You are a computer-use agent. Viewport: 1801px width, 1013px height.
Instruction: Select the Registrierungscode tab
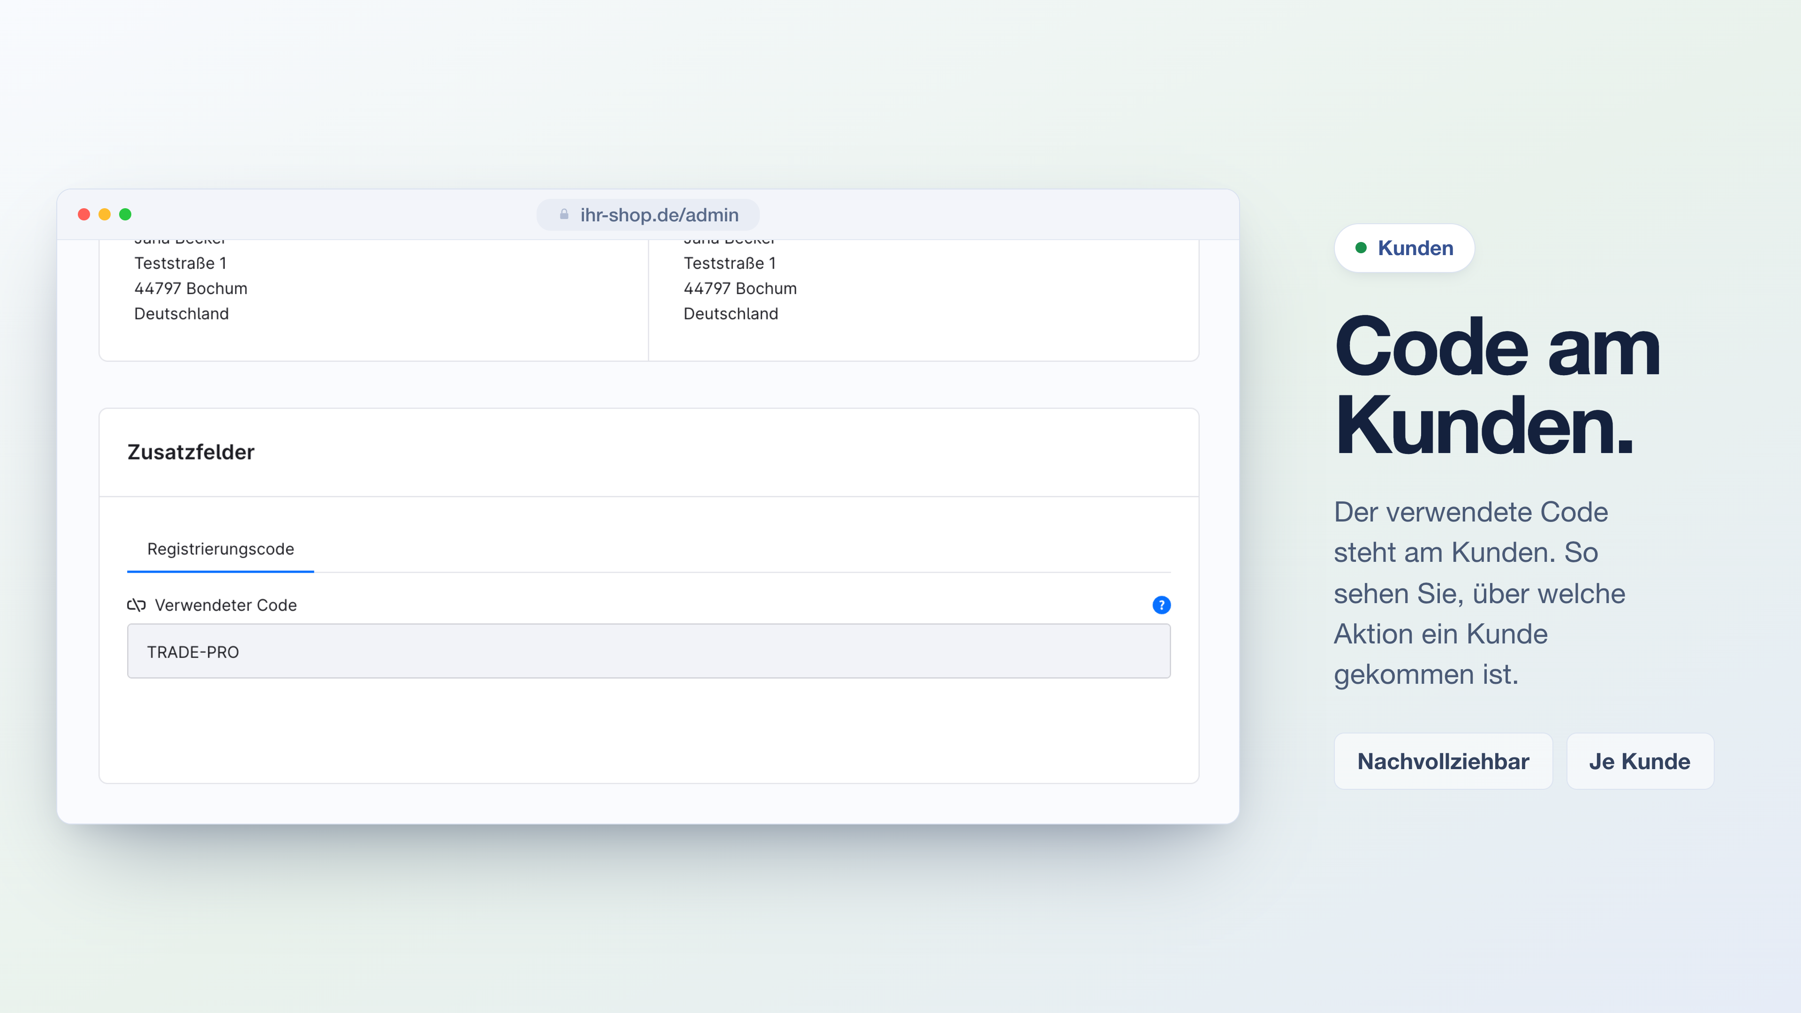tap(220, 550)
